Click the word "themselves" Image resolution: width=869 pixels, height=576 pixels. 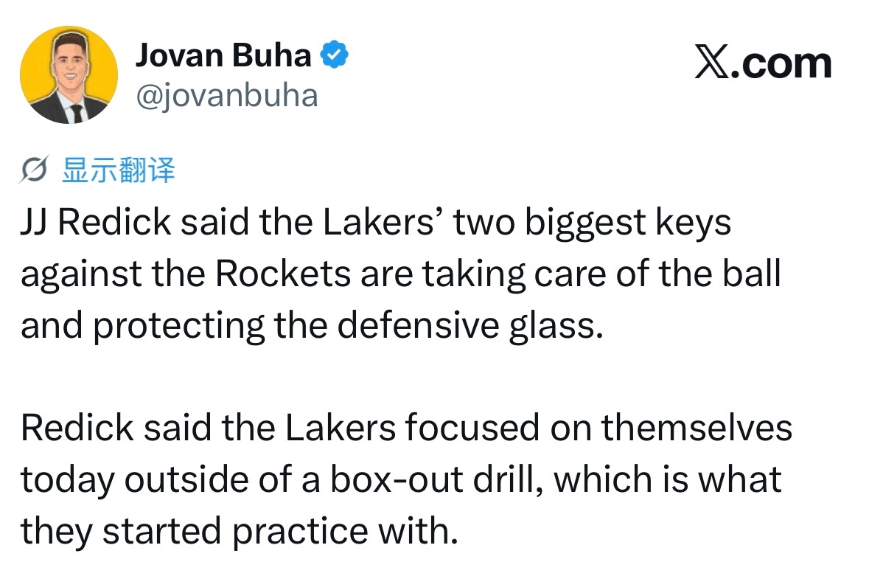[x=697, y=428]
